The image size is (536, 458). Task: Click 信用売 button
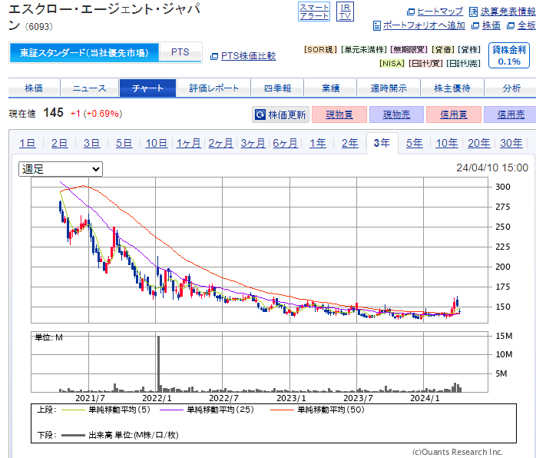(x=511, y=114)
